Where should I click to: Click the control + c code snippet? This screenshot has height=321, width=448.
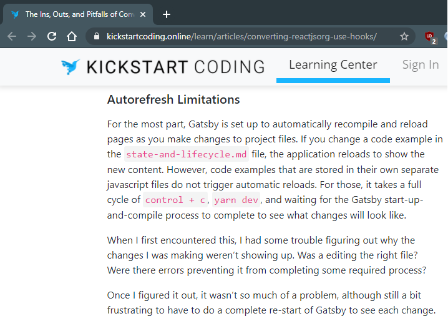[175, 200]
